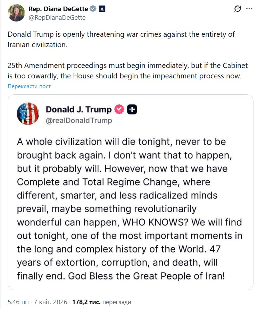Click the "25th Amendment proceedings" paragraph
Viewport: 258px width, 309px height.
124,71
